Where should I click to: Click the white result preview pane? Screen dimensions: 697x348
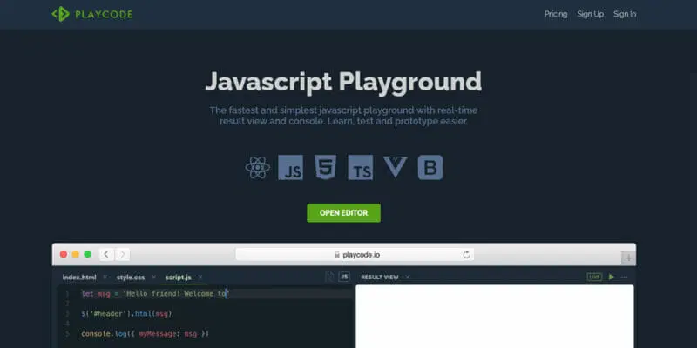pyautogui.click(x=495, y=317)
